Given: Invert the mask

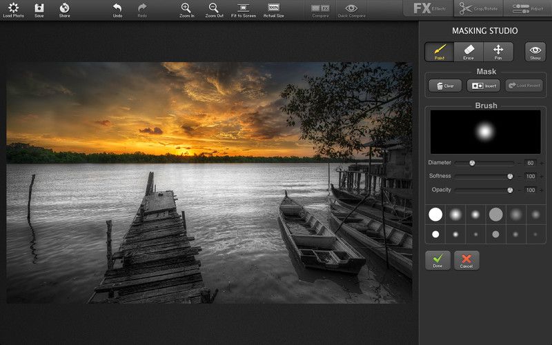Looking at the screenshot, I should pyautogui.click(x=484, y=86).
